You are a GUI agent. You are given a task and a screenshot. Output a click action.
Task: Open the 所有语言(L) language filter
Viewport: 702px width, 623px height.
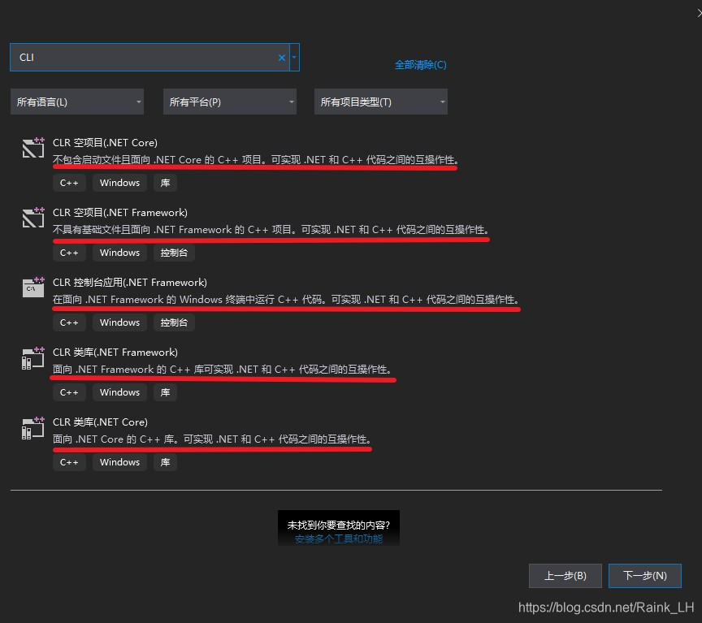(77, 102)
